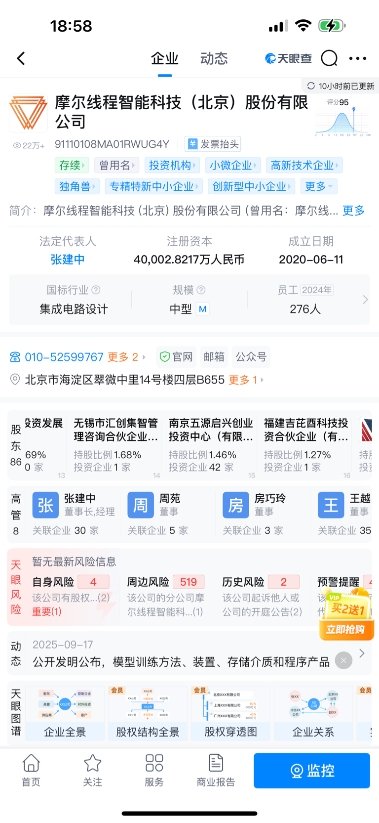The width and height of the screenshot is (379, 823).
Task: Tap the 周 avatar of 周苑
Action: click(x=141, y=505)
